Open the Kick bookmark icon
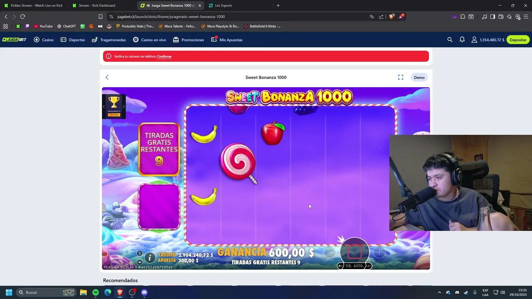This screenshot has width=532, height=299. point(18,26)
